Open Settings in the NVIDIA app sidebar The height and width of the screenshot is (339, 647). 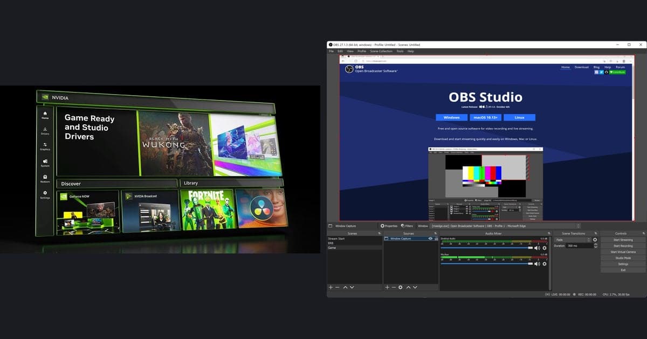(45, 194)
